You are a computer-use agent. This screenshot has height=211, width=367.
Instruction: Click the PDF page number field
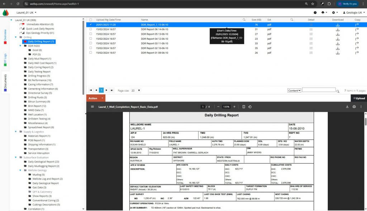point(203,107)
